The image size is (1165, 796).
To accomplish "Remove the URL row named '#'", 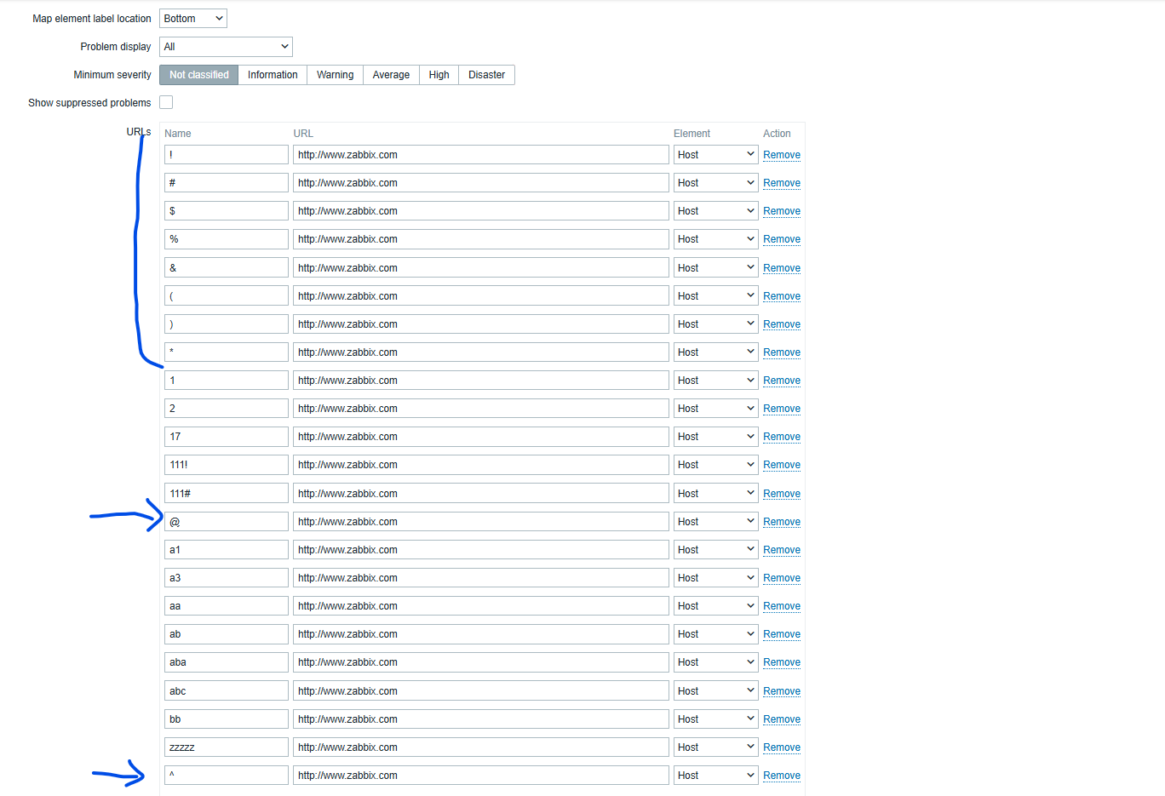I will click(x=782, y=183).
